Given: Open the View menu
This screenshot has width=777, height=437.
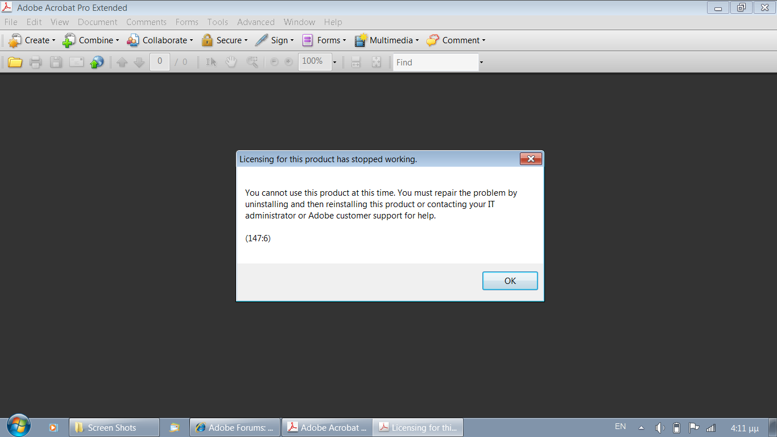Looking at the screenshot, I should tap(60, 22).
